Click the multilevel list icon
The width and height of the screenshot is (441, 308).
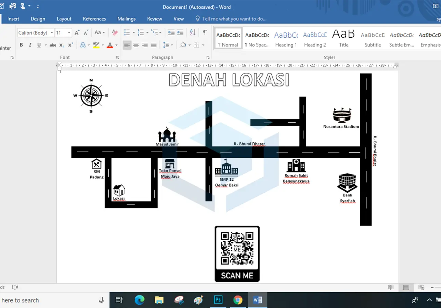point(154,33)
